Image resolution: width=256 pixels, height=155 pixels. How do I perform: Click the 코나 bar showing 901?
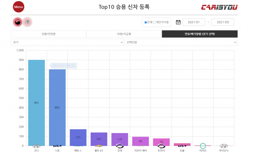[x=37, y=102]
